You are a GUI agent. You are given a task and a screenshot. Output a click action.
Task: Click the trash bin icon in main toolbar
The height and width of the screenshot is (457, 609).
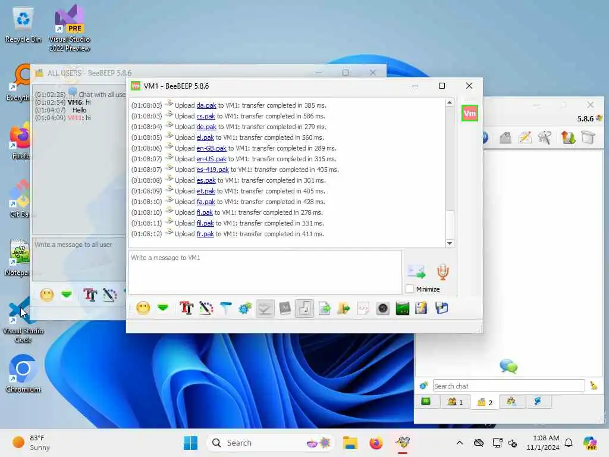[588, 137]
